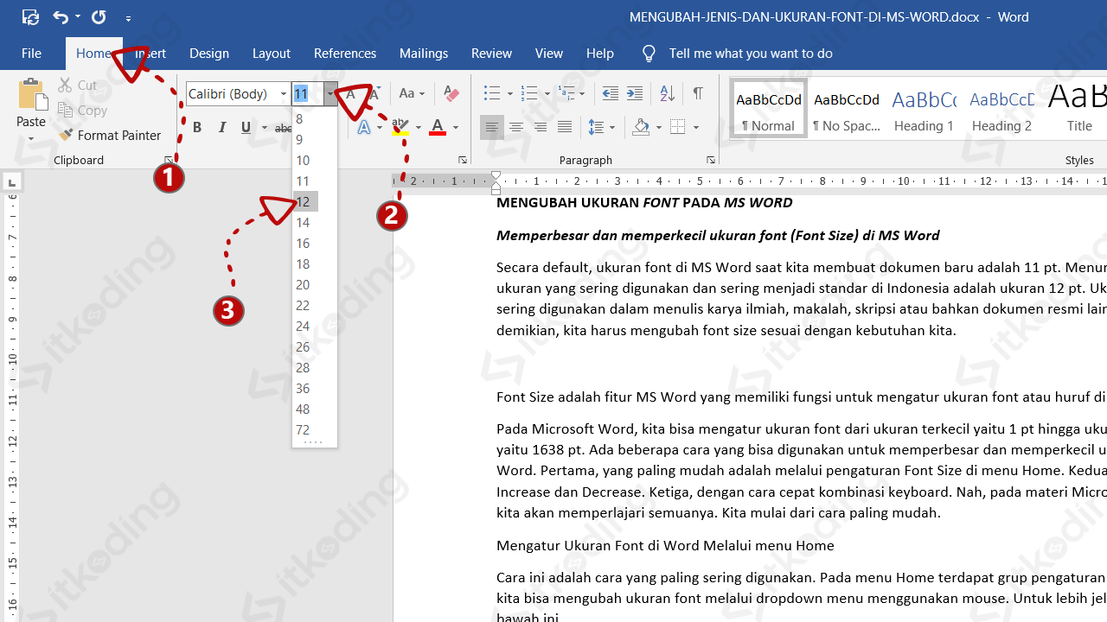Apply the Heading 2 style
Screen dimensions: 1107x622
point(1001,109)
